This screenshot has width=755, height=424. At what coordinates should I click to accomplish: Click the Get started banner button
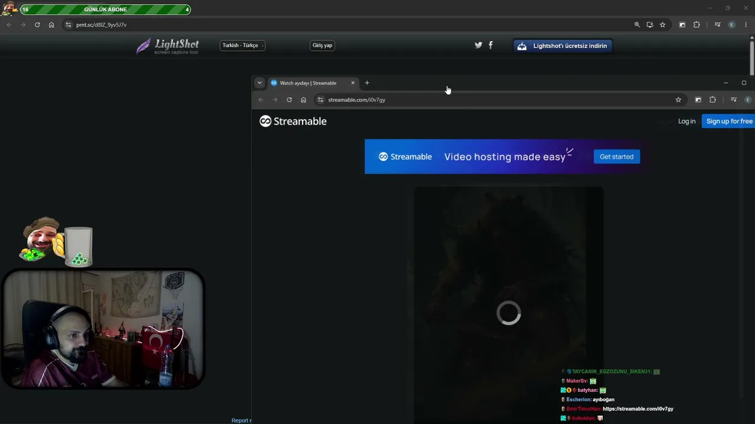[616, 157]
